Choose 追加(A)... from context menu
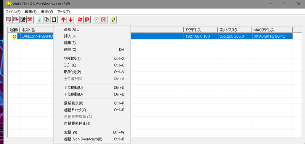The width and height of the screenshot is (305, 144). click(x=92, y=30)
